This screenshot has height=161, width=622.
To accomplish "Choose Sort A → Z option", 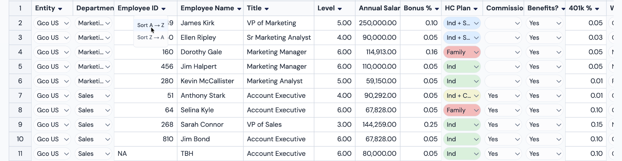I will (x=151, y=25).
